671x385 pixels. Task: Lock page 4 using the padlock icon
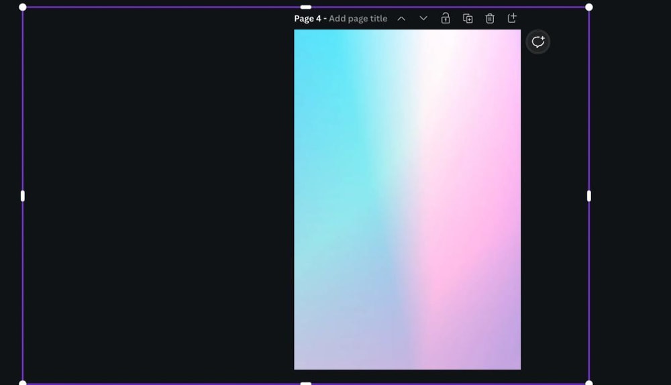point(446,18)
